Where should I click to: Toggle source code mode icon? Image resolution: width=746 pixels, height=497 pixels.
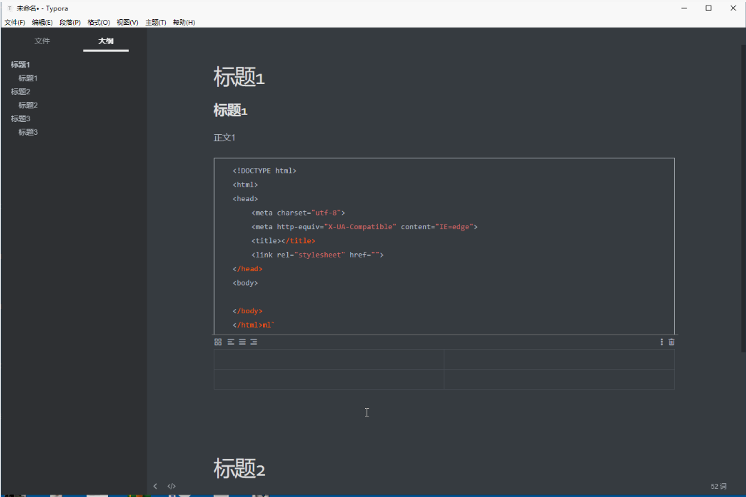(172, 486)
